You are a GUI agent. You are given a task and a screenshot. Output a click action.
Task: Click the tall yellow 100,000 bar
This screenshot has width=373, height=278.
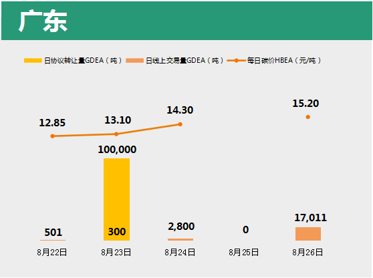pos(116,199)
